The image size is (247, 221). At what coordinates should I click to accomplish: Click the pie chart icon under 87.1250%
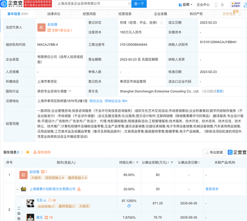coord(129,206)
